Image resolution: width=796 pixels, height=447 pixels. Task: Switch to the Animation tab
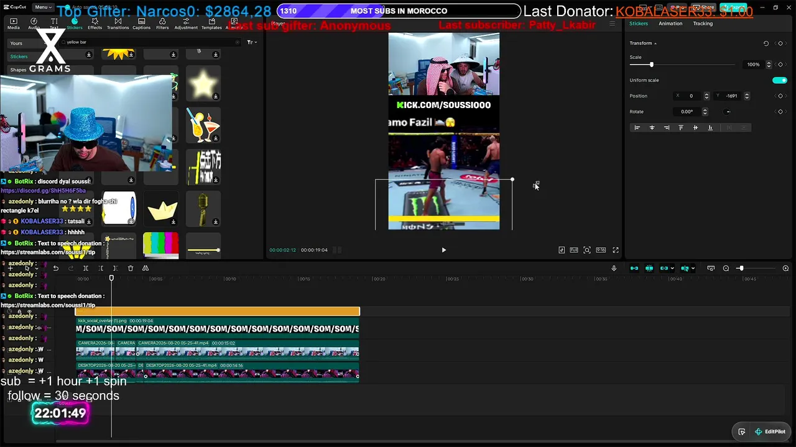670,24
